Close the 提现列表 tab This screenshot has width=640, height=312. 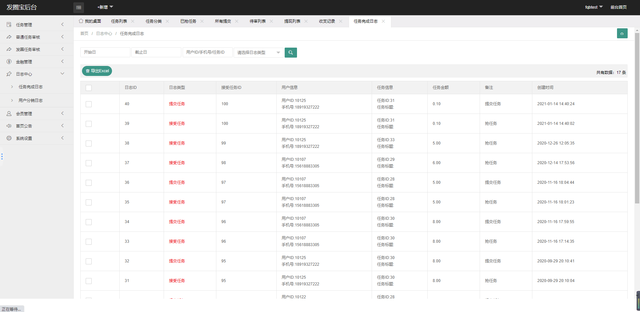[x=306, y=21]
